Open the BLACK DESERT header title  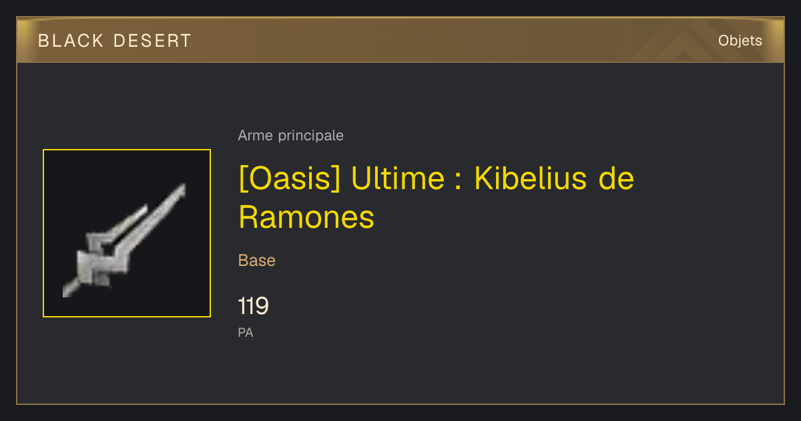(115, 41)
